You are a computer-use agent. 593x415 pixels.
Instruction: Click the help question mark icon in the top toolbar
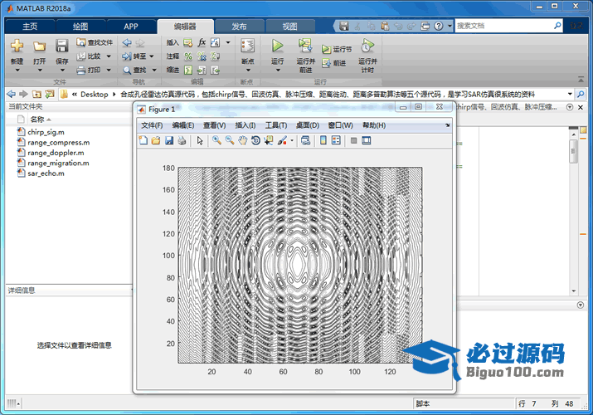point(438,26)
